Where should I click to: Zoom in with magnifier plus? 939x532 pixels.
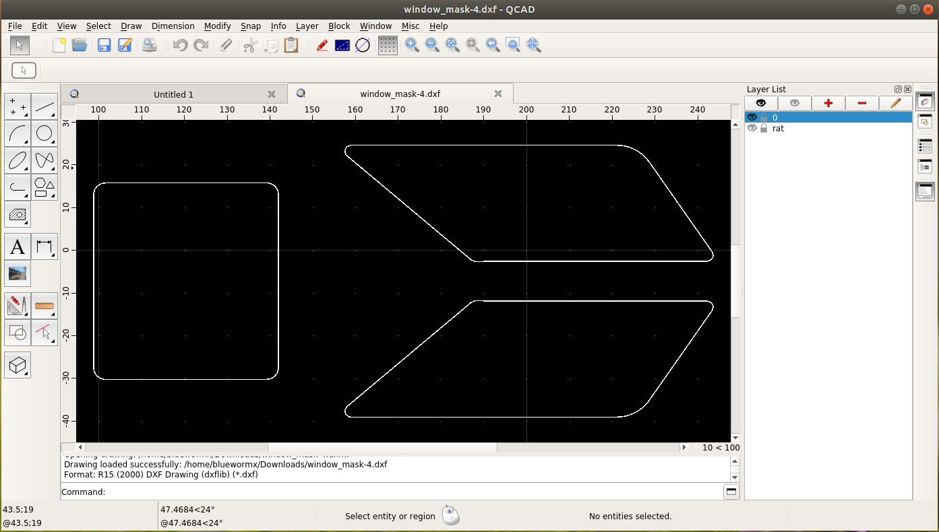point(412,45)
